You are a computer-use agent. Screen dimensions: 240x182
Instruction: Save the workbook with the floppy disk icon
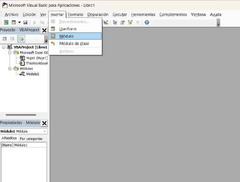25,22
